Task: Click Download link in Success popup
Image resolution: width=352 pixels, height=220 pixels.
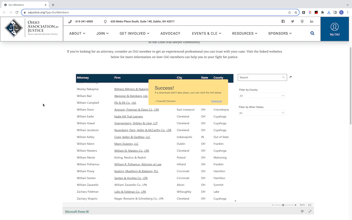Action: click(216, 101)
